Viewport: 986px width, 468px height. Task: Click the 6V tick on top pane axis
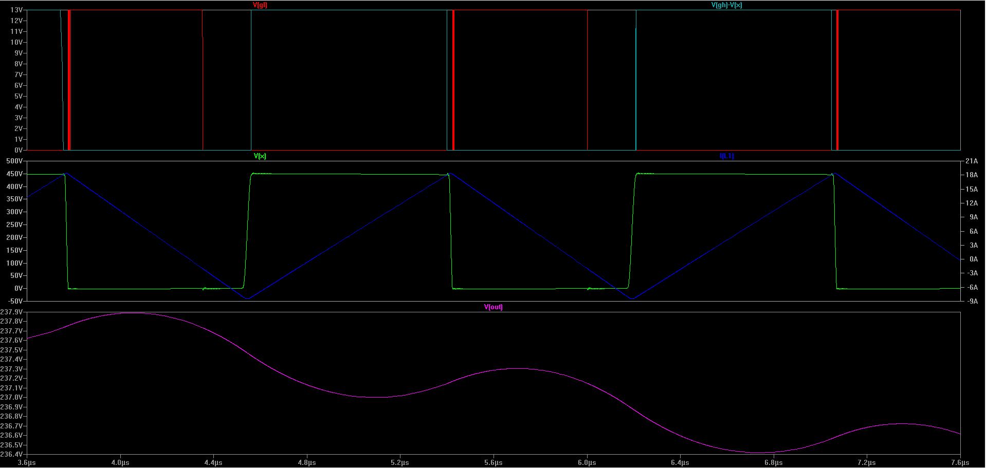coord(18,85)
